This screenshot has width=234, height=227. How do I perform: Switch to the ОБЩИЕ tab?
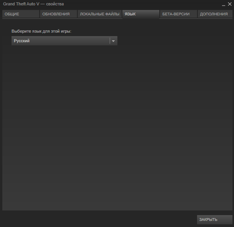click(x=21, y=14)
